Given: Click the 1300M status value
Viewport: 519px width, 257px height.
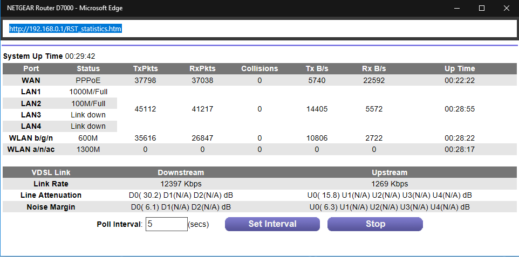Looking at the screenshot, I should [x=88, y=149].
